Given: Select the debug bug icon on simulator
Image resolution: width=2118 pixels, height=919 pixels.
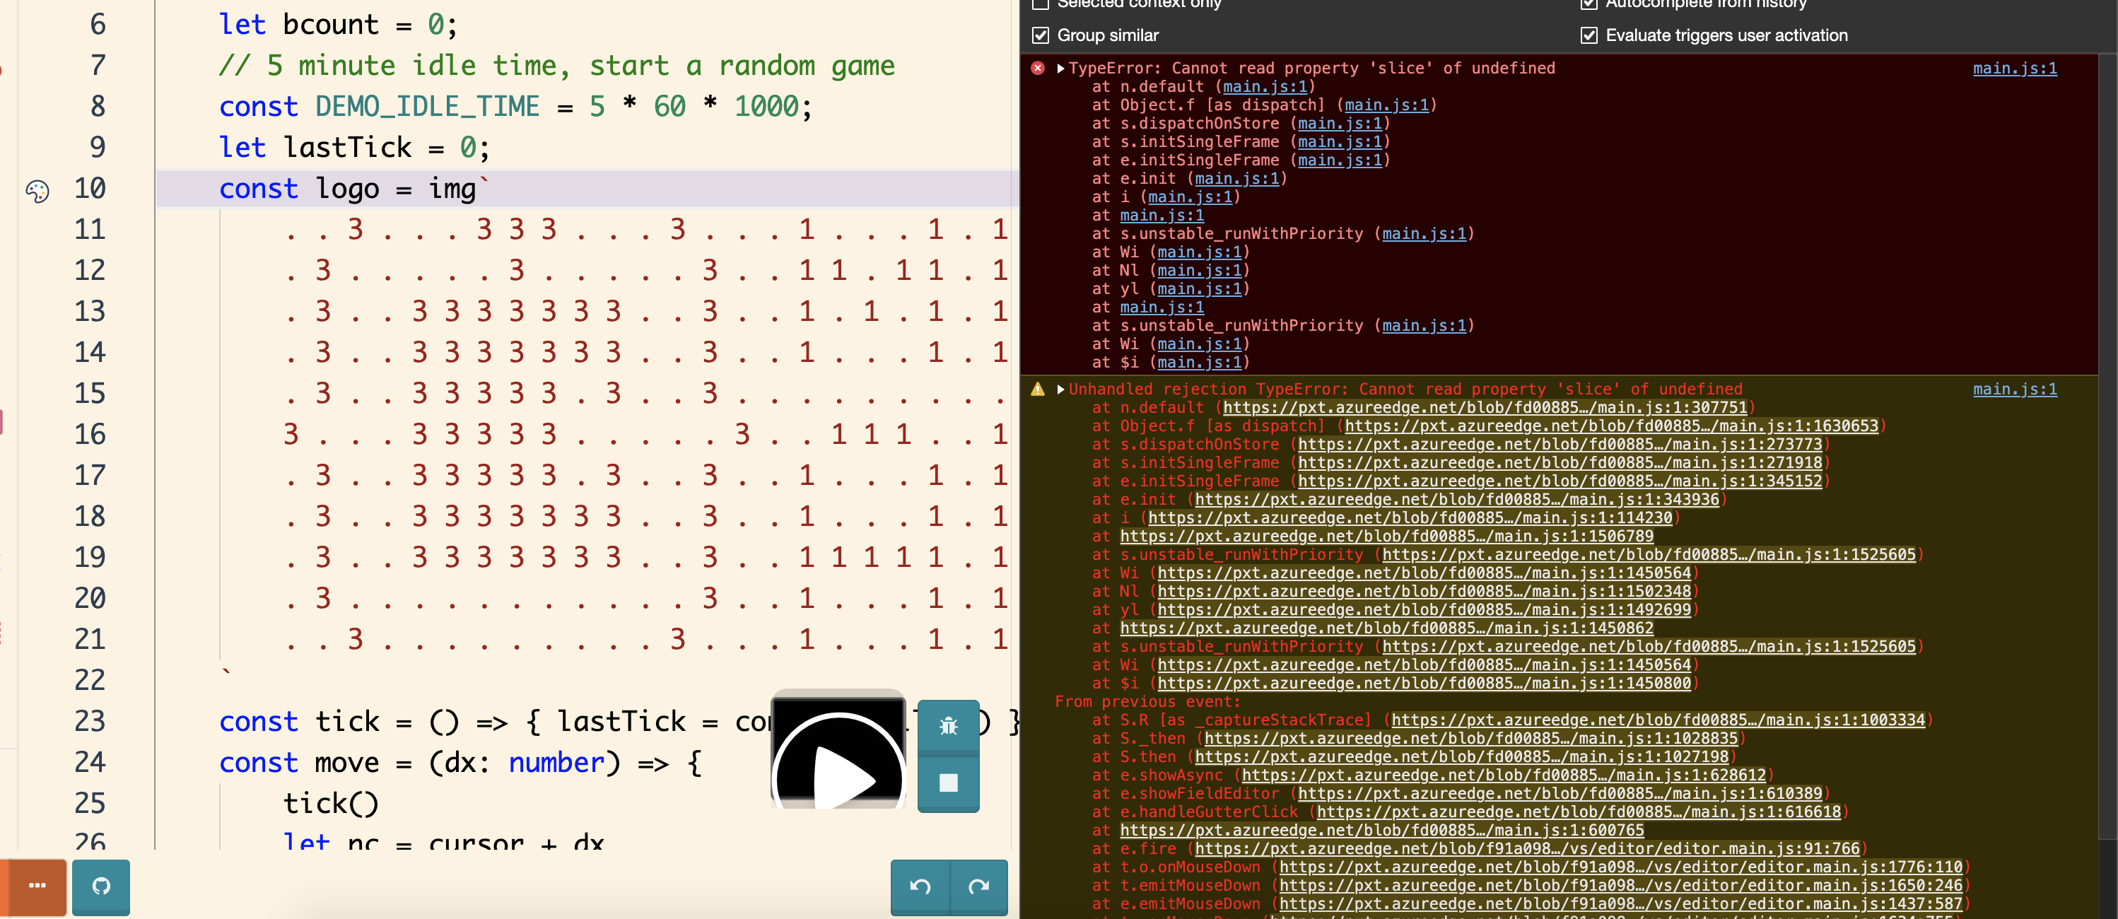Looking at the screenshot, I should pyautogui.click(x=949, y=727).
